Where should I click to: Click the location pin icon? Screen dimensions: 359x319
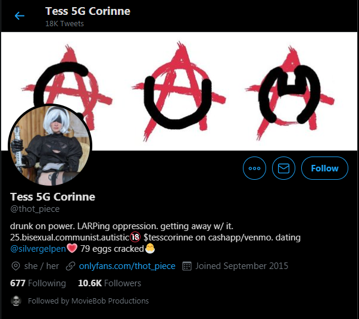pos(16,266)
